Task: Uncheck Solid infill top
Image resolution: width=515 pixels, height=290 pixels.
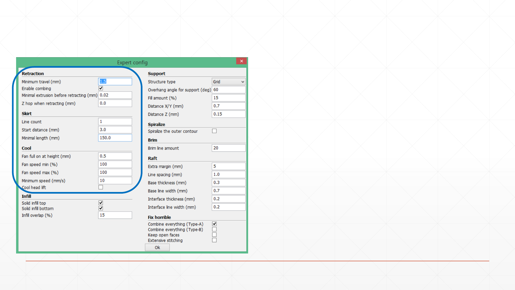Action: point(101,203)
